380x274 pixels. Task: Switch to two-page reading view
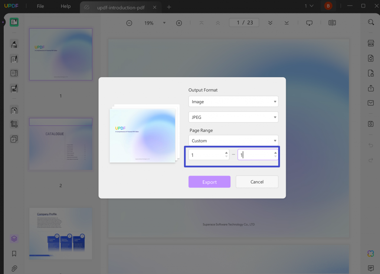tap(331, 22)
